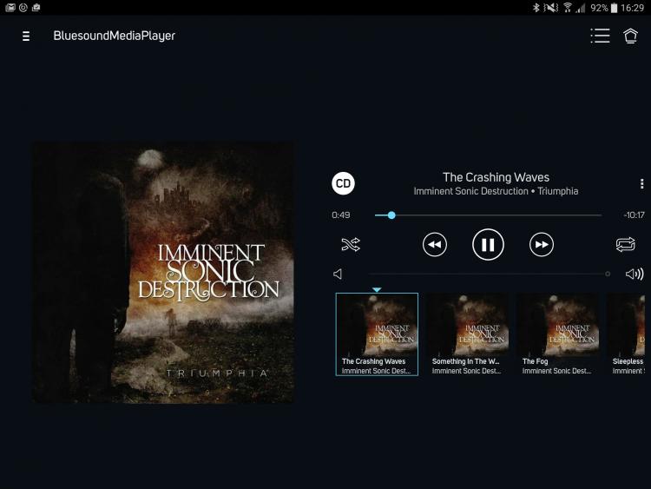Skip forward to next track

pos(542,245)
